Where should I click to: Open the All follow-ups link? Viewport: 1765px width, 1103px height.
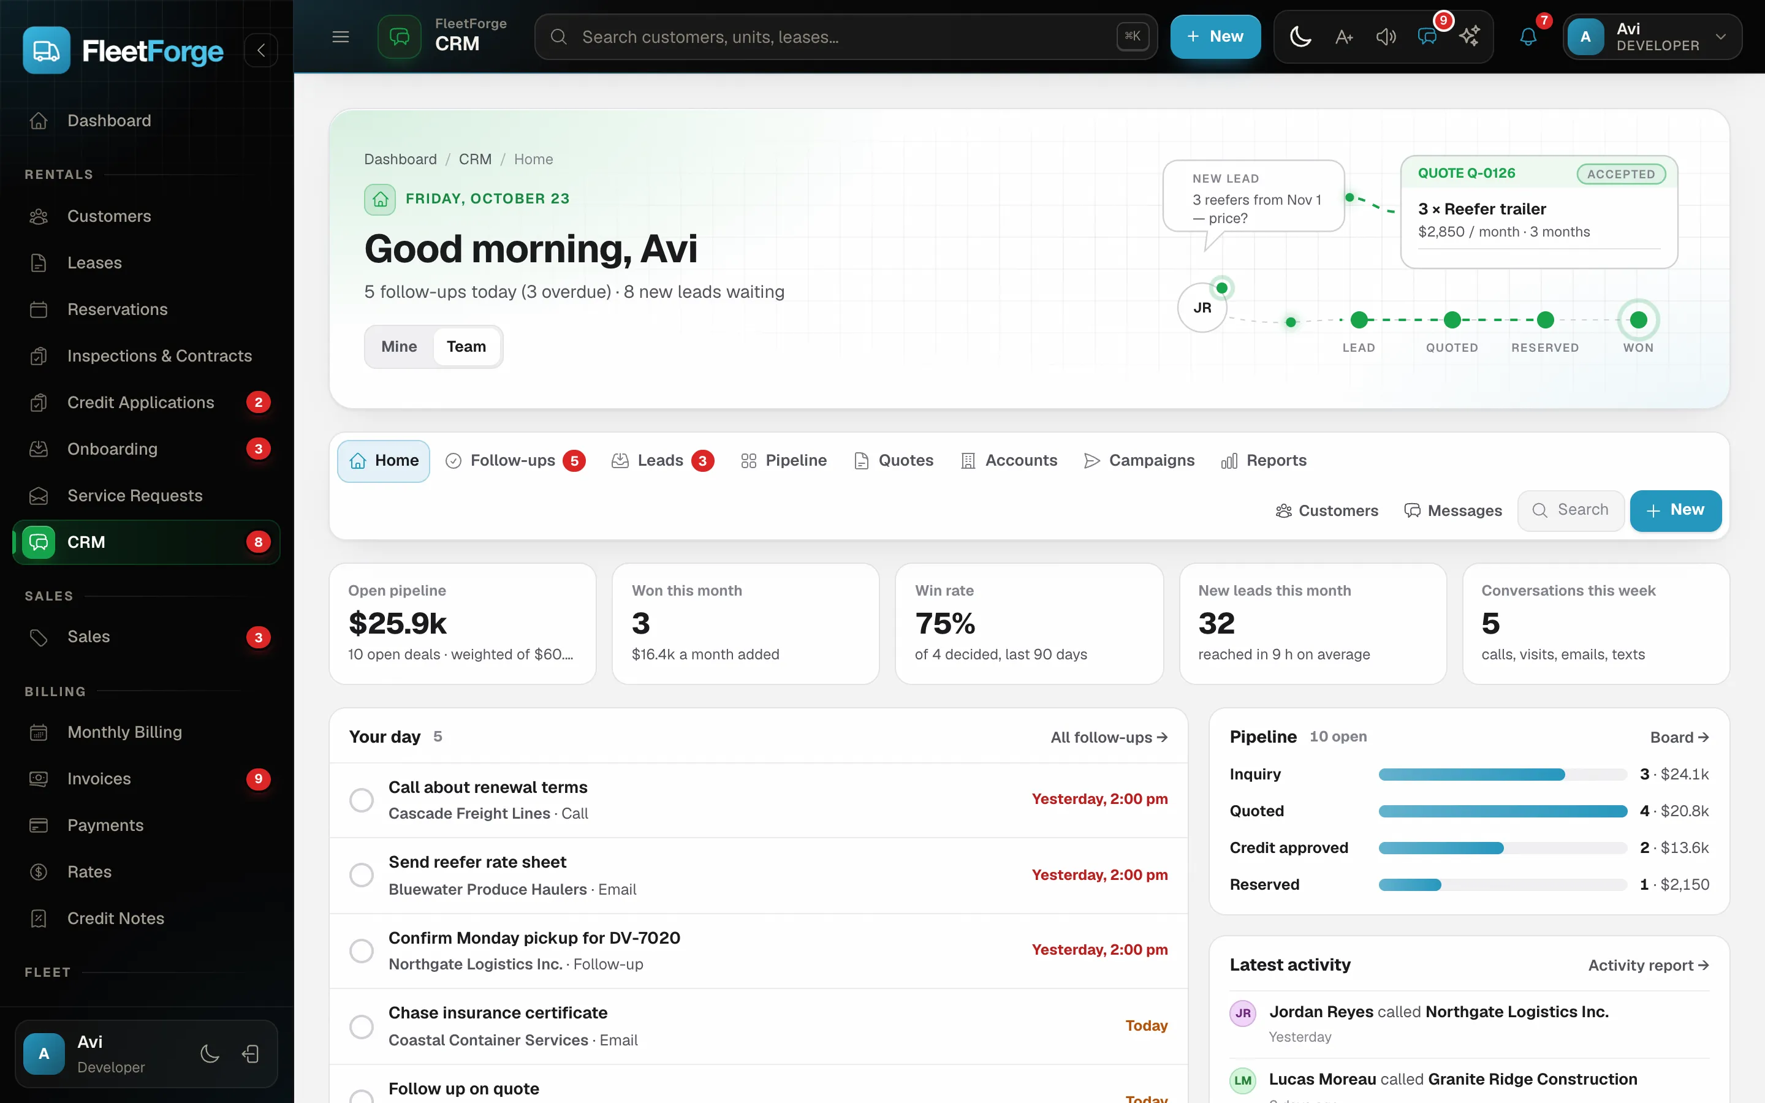1109,738
